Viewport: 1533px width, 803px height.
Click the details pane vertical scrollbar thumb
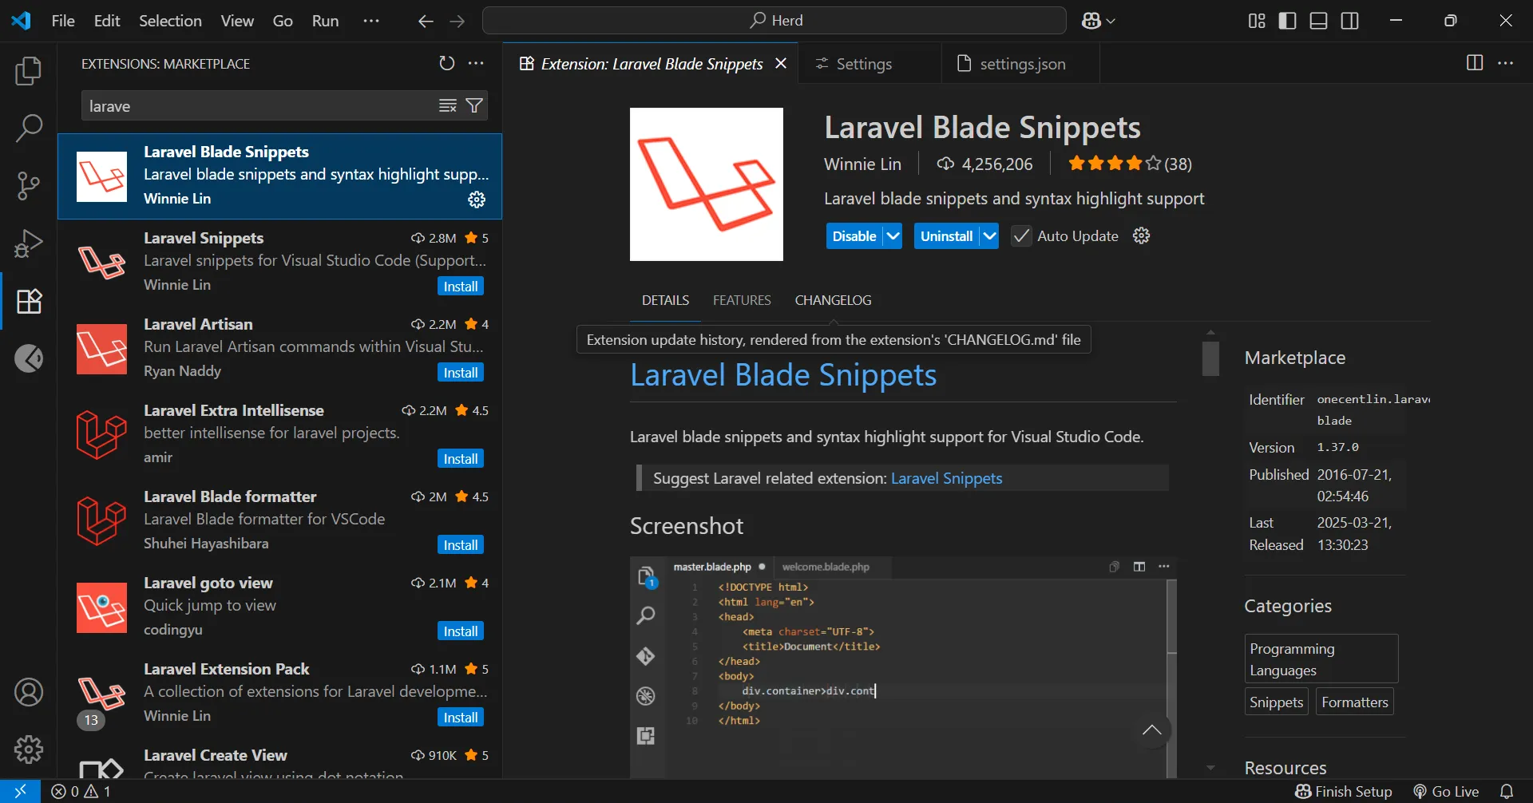pyautogui.click(x=1210, y=358)
